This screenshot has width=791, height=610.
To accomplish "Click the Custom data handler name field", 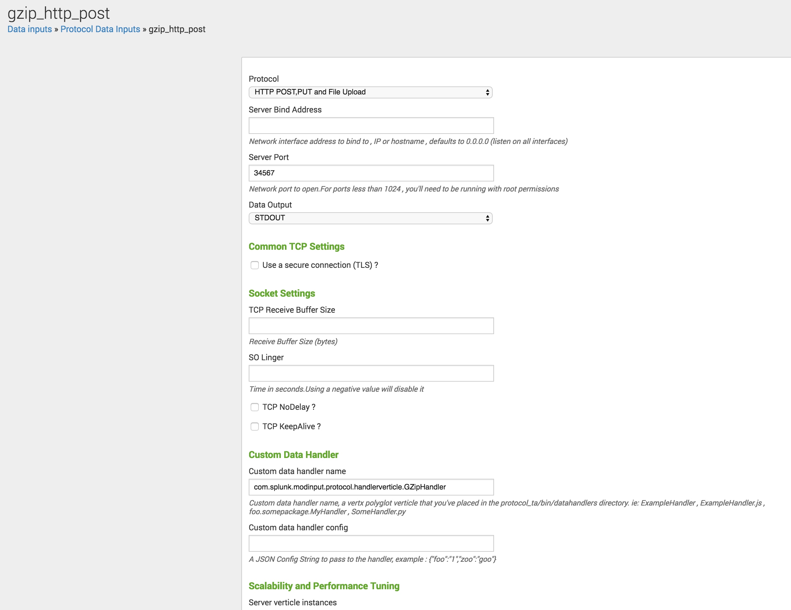I will [x=371, y=487].
